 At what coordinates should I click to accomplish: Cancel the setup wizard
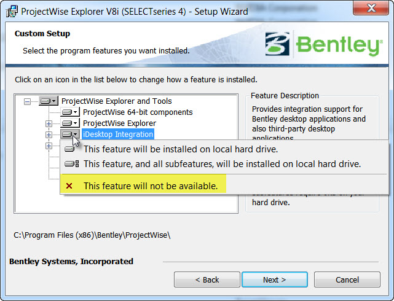click(347, 279)
